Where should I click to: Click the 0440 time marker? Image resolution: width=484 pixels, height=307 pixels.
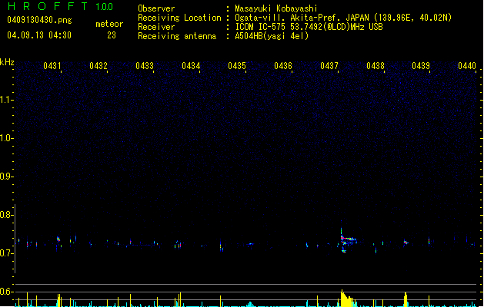click(x=467, y=66)
